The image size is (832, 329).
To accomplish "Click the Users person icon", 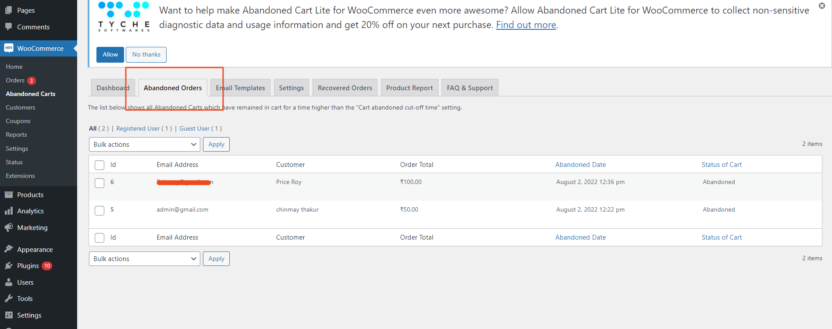I will (9, 282).
